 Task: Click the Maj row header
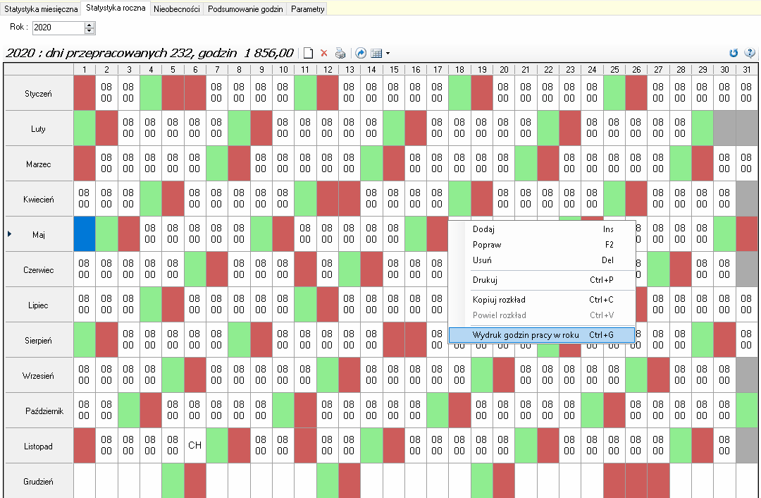pyautogui.click(x=39, y=234)
